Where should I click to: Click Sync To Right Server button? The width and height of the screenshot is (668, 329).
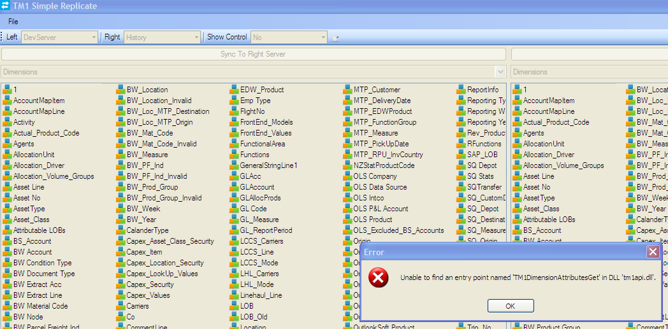click(x=253, y=54)
